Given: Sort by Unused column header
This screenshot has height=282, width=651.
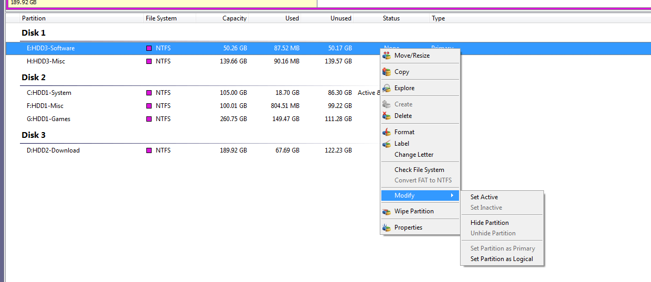Looking at the screenshot, I should (327, 18).
